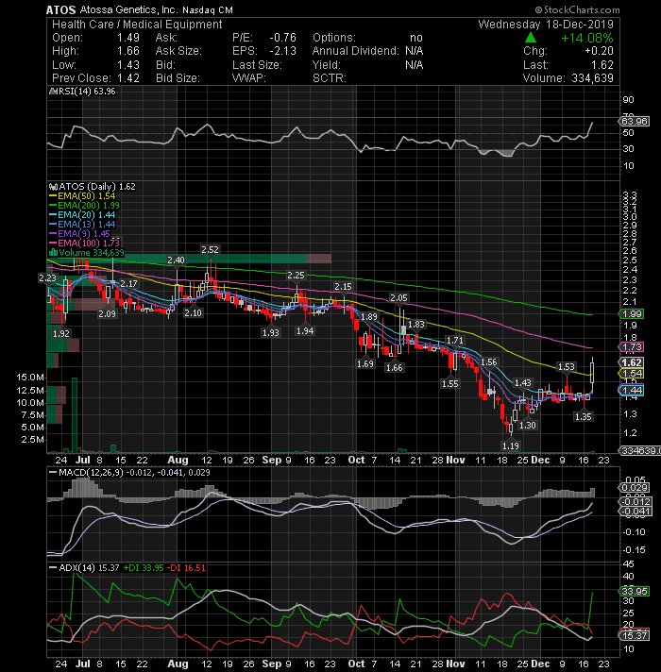661x672 pixels.
Task: Click the -0.041 MACD signal axis tag
Action: tap(636, 512)
